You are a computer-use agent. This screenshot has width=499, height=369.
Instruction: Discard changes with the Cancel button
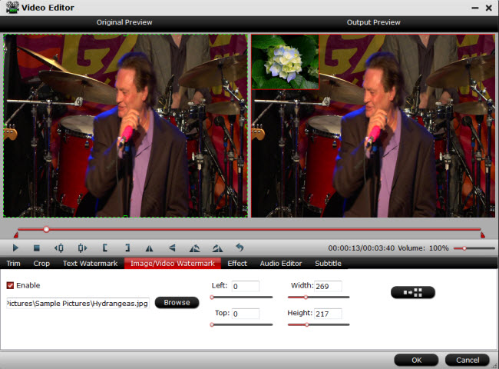pyautogui.click(x=468, y=360)
